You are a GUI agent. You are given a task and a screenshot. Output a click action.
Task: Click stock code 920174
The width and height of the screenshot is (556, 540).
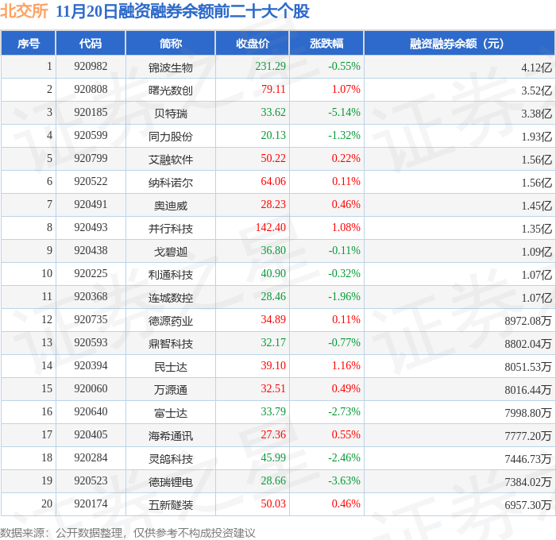pos(91,503)
